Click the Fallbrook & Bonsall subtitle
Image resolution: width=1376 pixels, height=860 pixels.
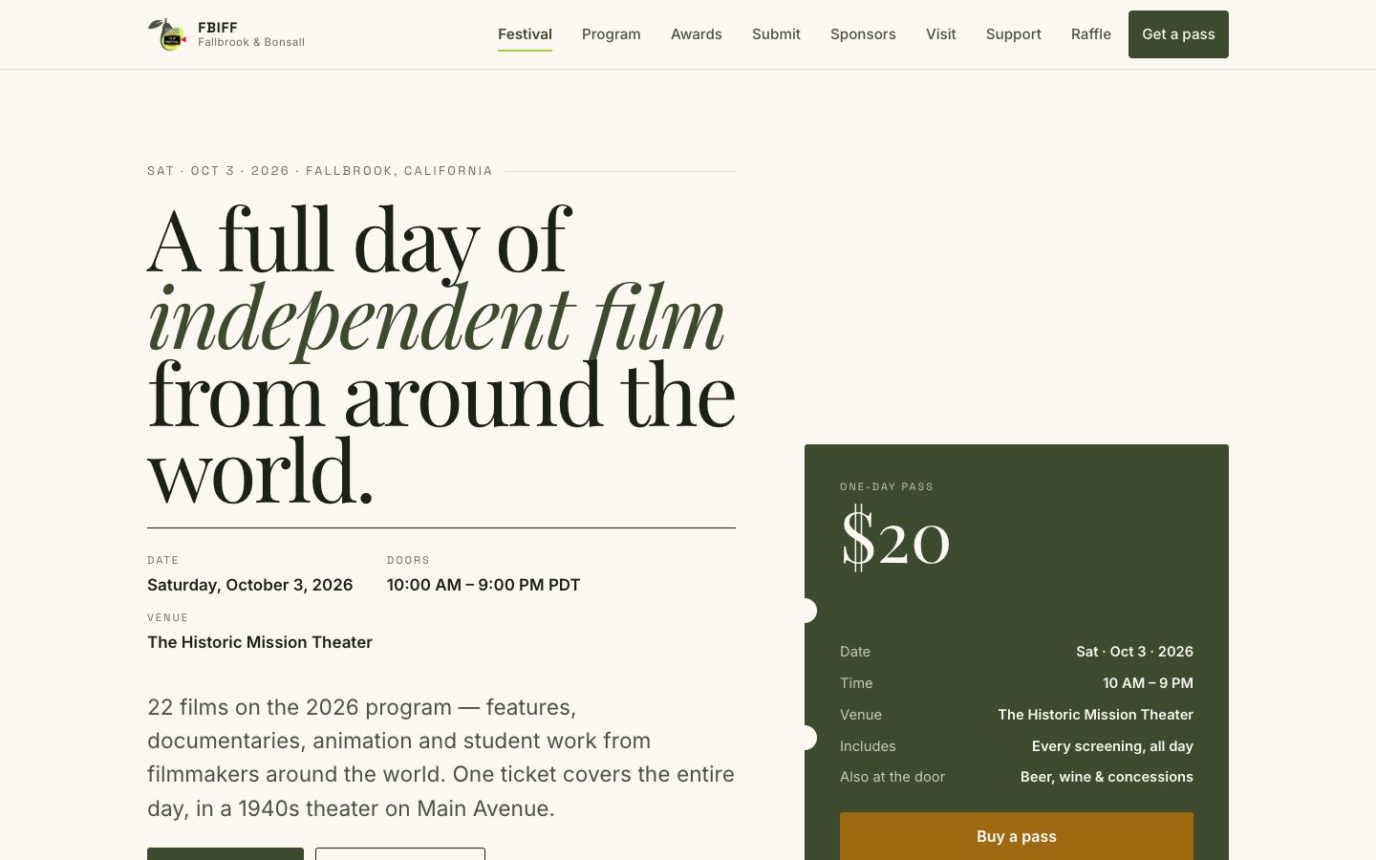pyautogui.click(x=251, y=42)
